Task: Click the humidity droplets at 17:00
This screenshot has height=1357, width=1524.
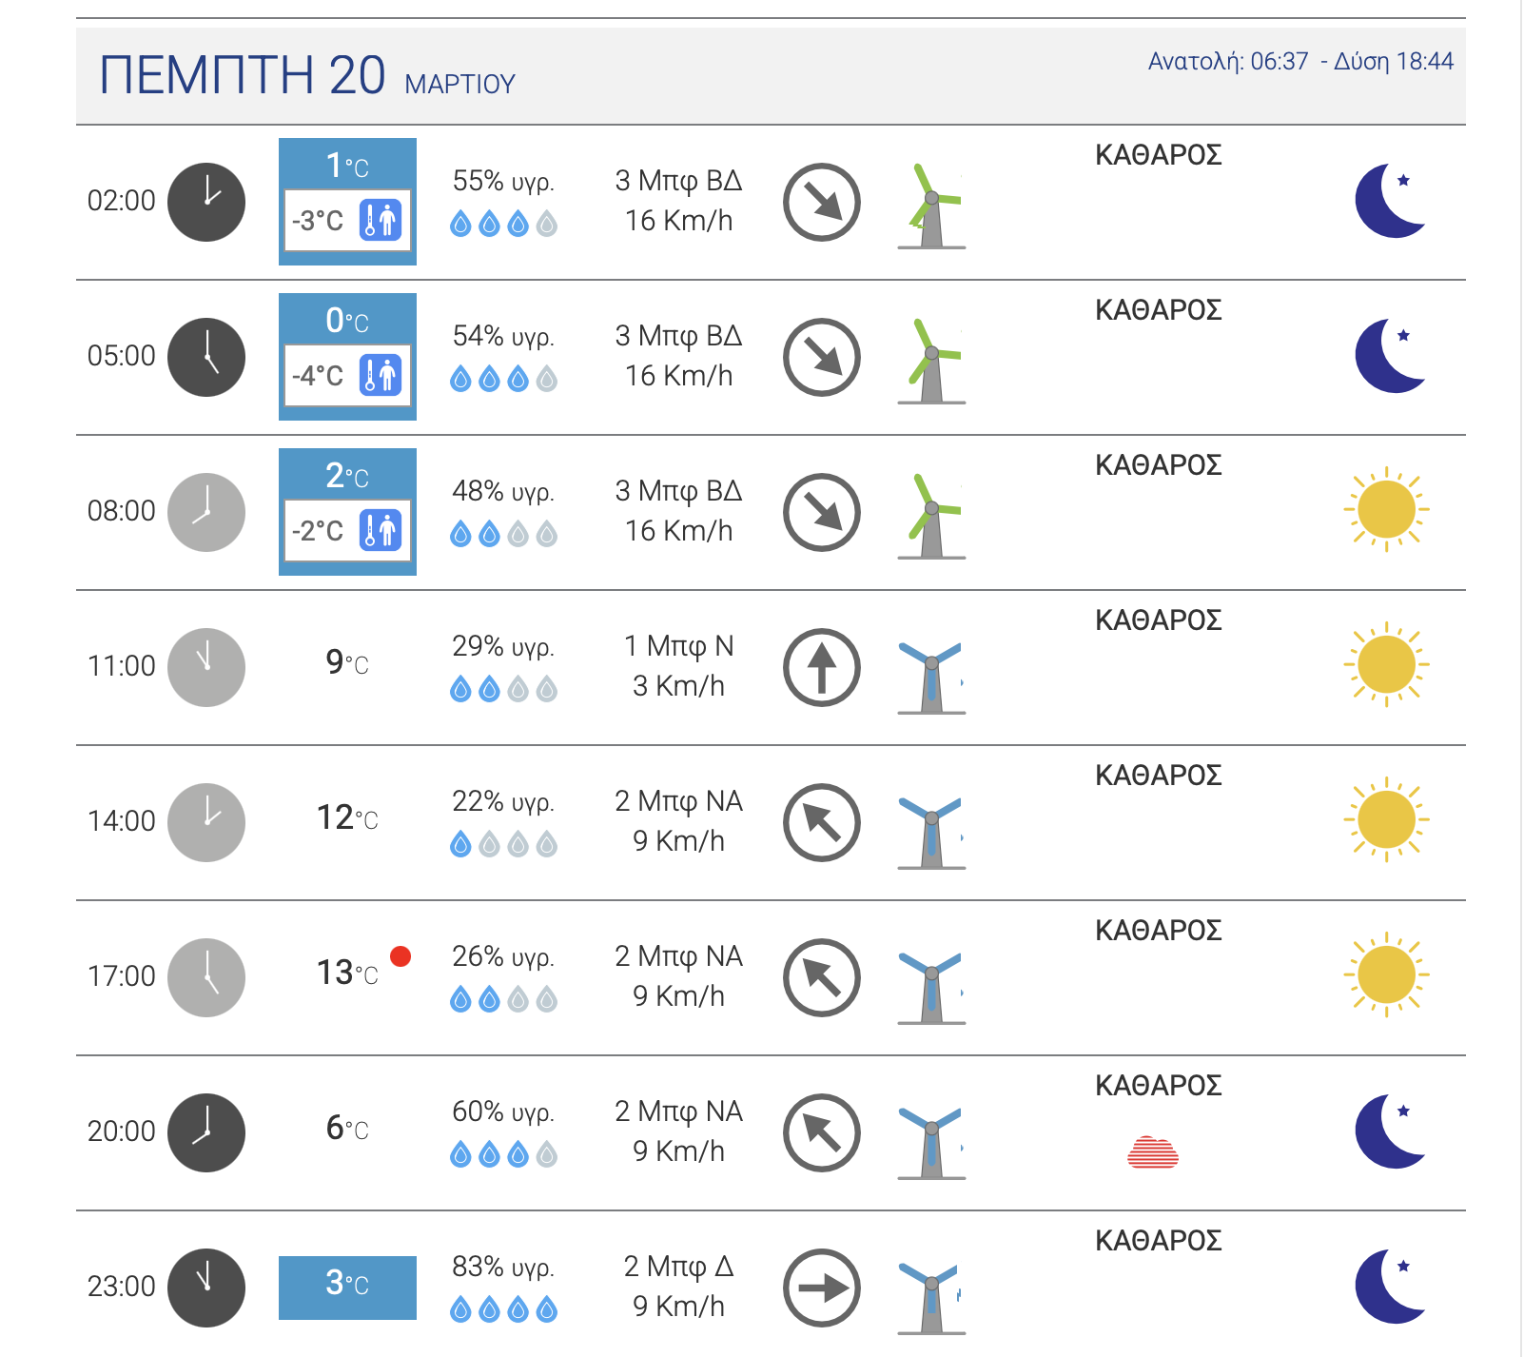Action: 503,999
